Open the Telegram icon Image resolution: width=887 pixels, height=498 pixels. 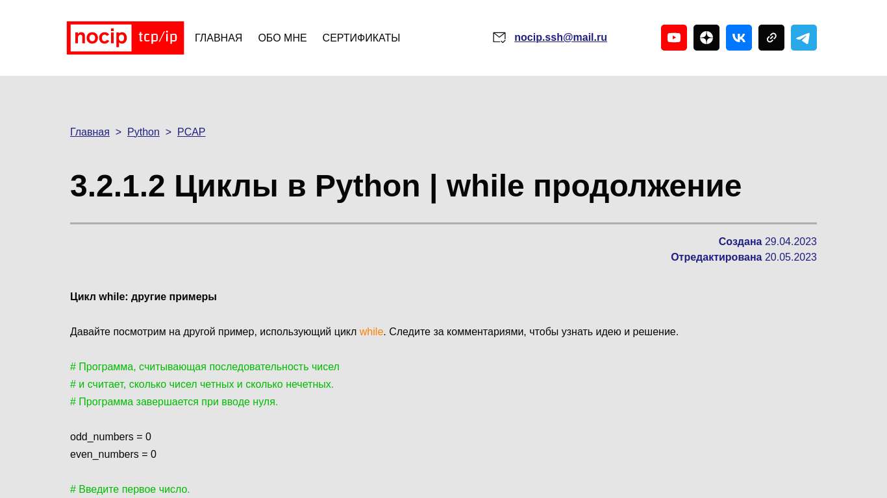804,38
